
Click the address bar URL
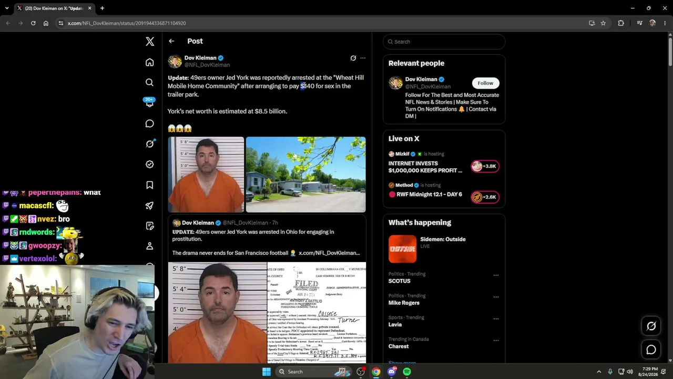pos(127,23)
